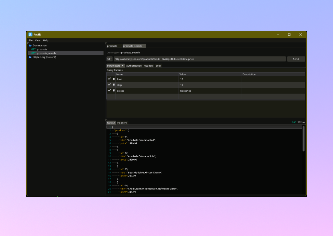Open the Parameters tab

pos(115,66)
